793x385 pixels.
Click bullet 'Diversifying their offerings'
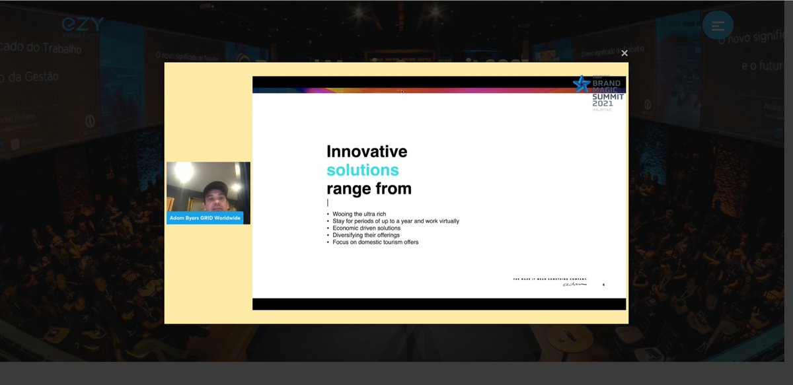pyautogui.click(x=366, y=235)
